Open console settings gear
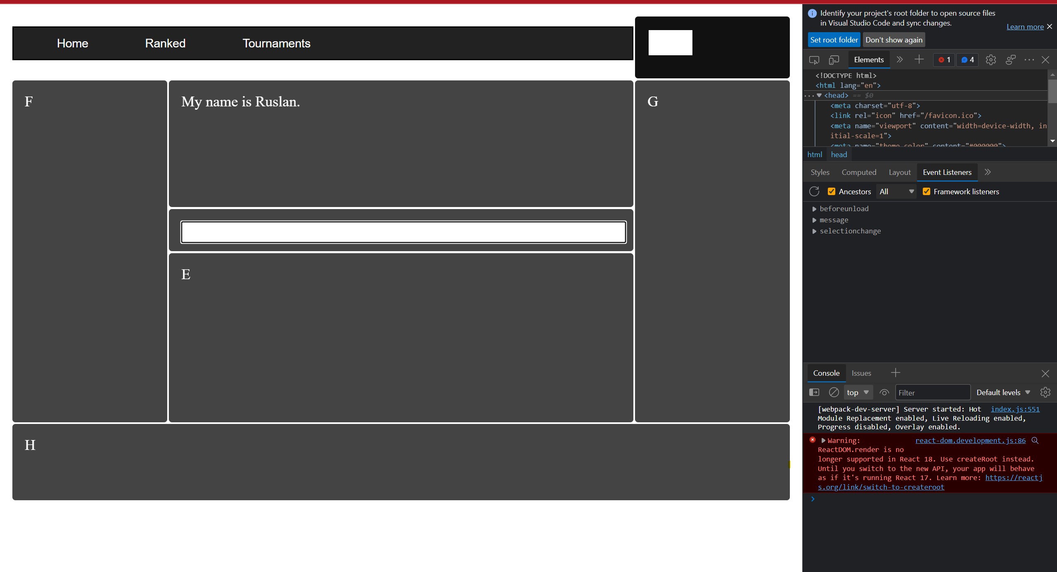 (1045, 392)
